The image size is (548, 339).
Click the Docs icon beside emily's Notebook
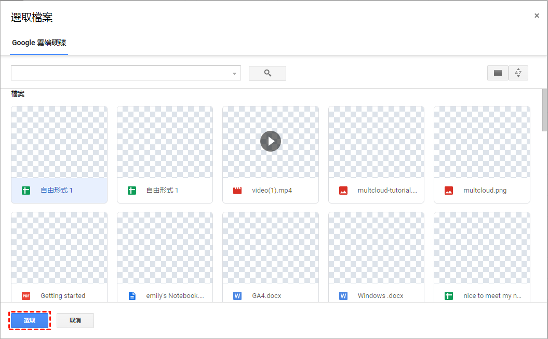132,296
